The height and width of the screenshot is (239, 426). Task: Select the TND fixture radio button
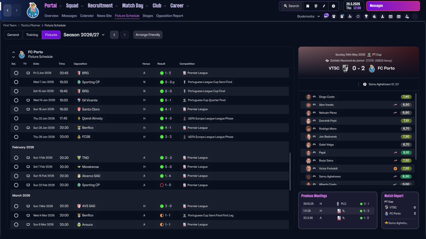pos(16,158)
